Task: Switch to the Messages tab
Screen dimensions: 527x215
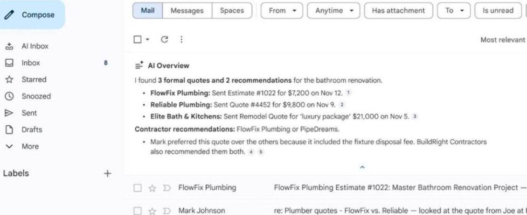Action: click(187, 11)
